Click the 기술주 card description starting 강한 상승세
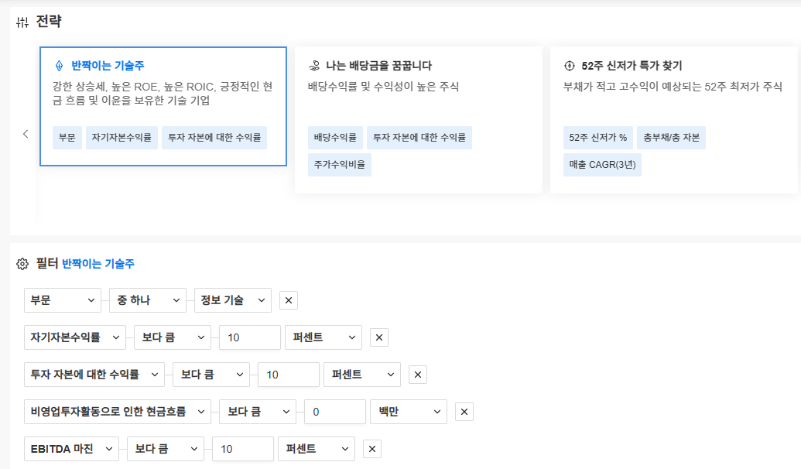The image size is (801, 469). tap(163, 94)
